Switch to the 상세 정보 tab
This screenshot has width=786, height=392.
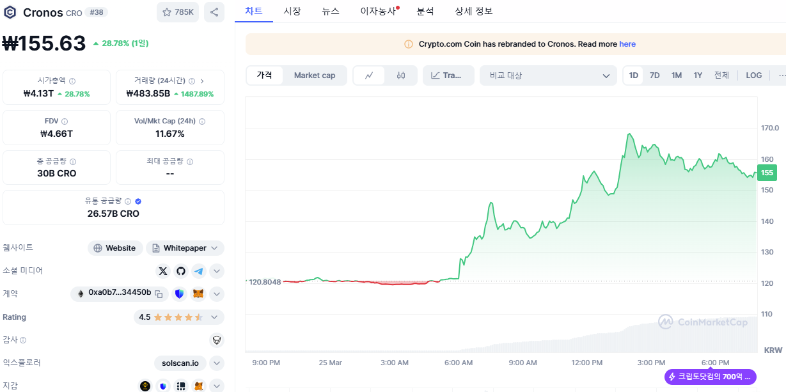pyautogui.click(x=474, y=11)
